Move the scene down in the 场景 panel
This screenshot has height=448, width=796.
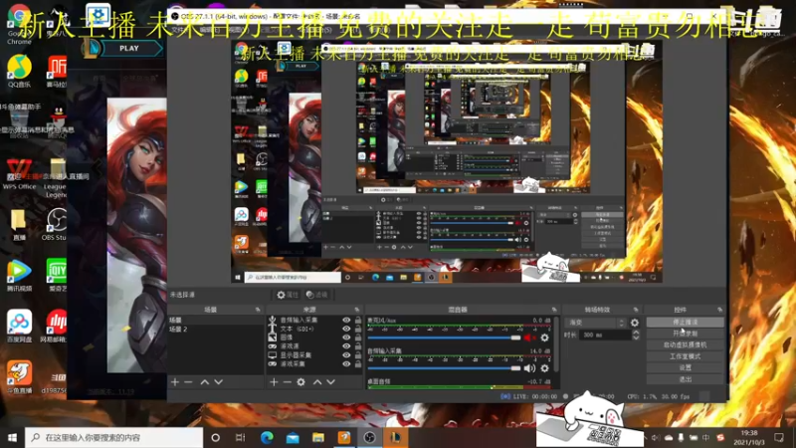click(218, 381)
